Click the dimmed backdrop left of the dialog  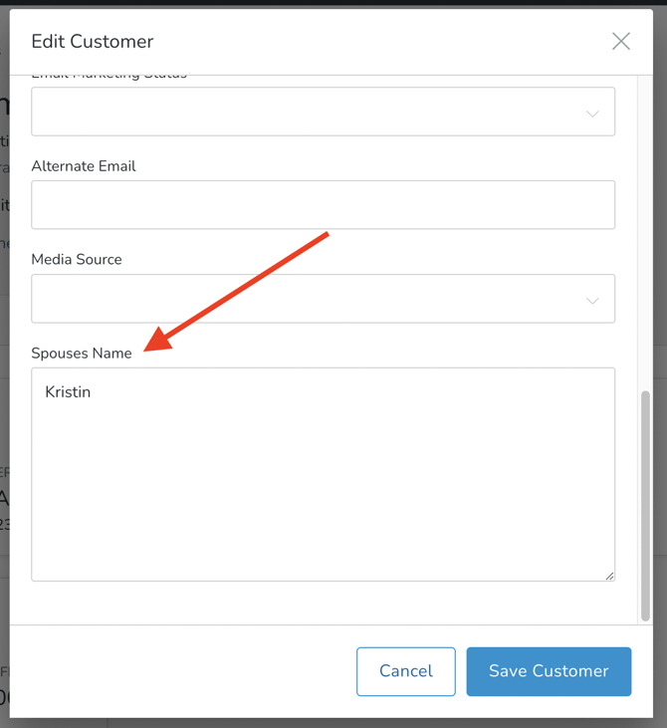[x=4, y=398]
